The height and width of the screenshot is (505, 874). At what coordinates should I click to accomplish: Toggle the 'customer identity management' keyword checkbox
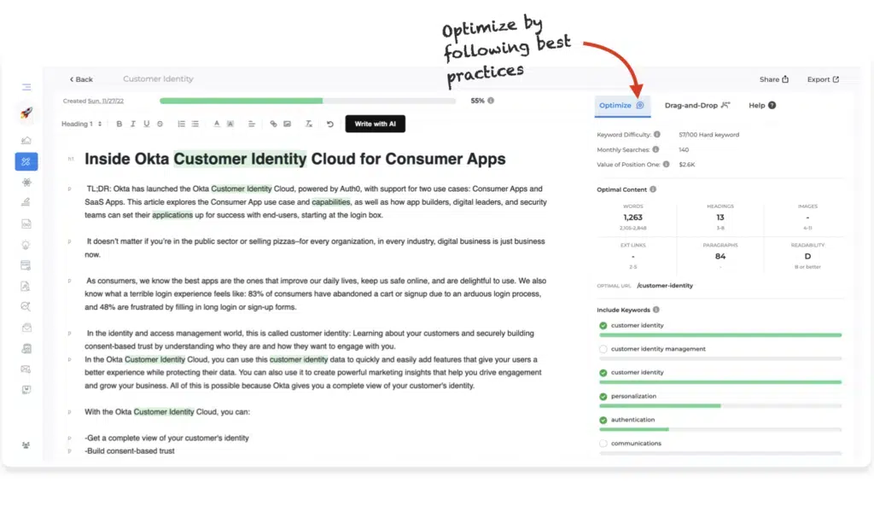(603, 349)
